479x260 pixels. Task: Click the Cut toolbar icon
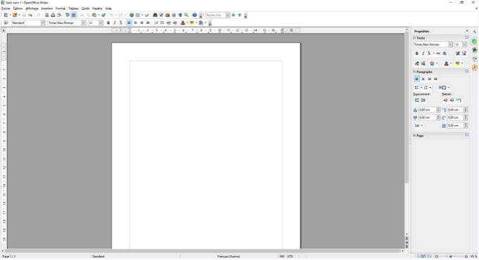point(82,15)
